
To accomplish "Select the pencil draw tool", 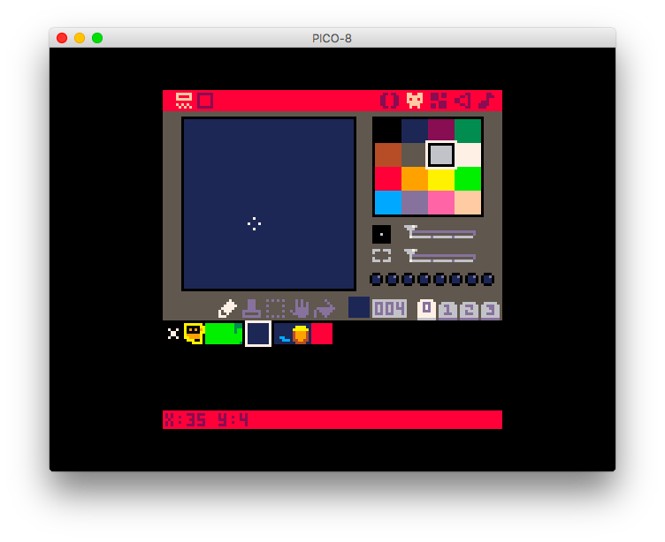I will [227, 309].
